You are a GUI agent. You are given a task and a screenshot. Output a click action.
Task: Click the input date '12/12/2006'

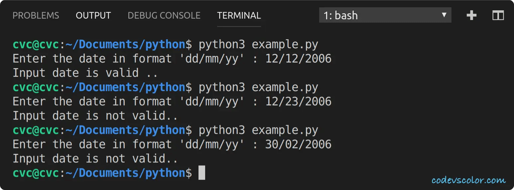(x=298, y=59)
